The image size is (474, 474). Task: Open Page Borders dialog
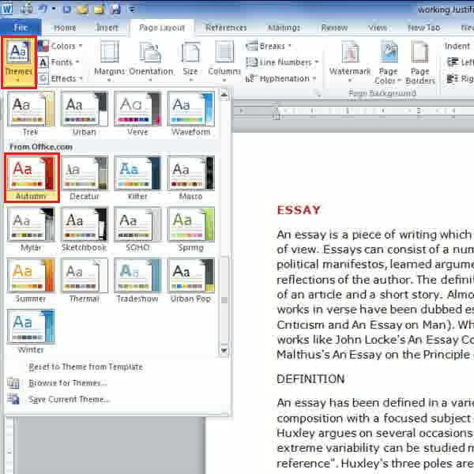pyautogui.click(x=420, y=62)
